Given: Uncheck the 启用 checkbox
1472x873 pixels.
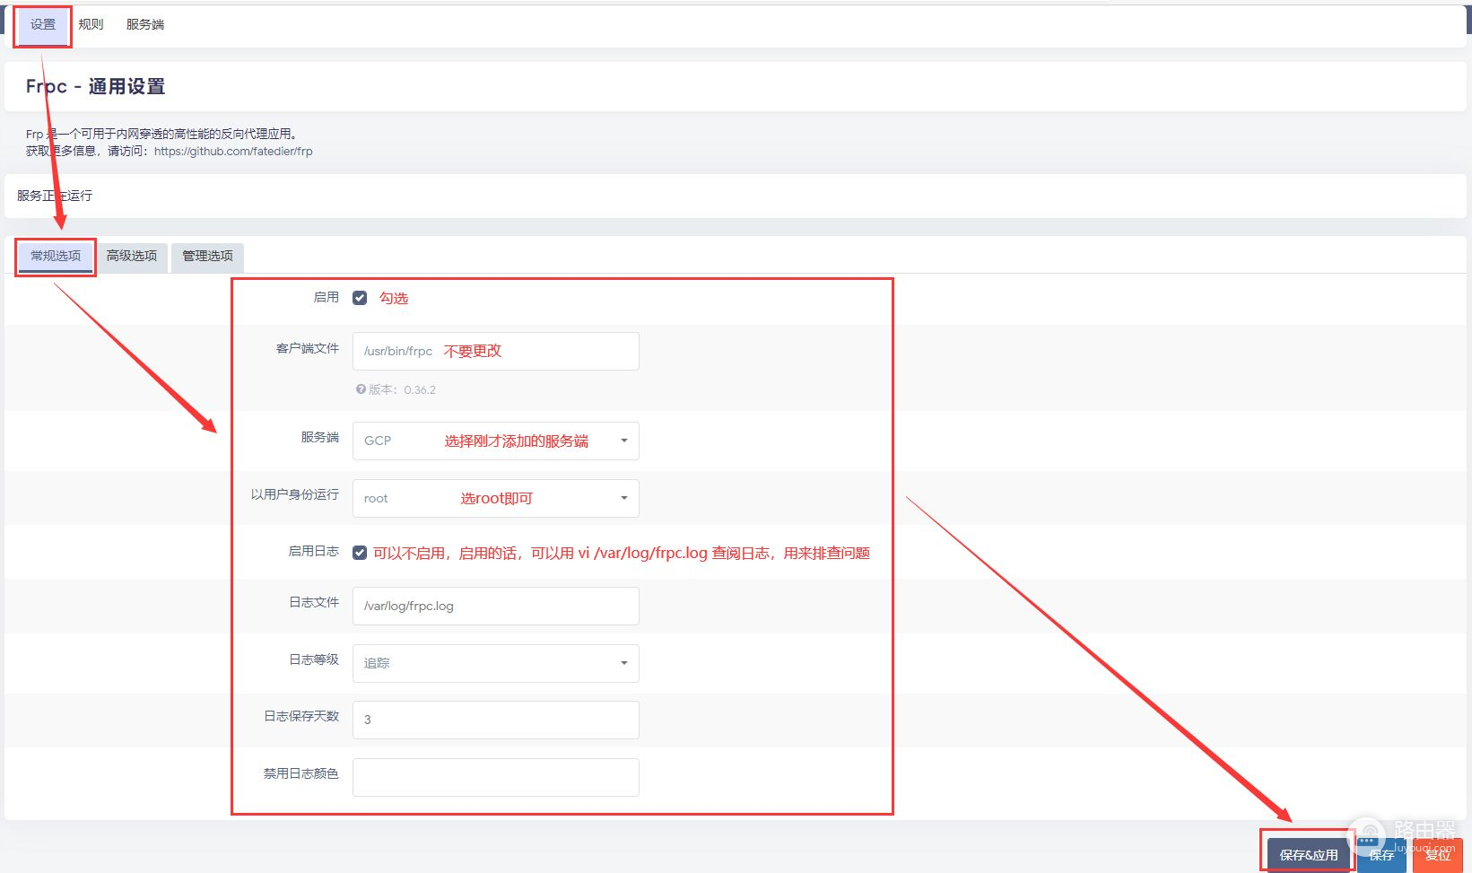Looking at the screenshot, I should pos(360,298).
